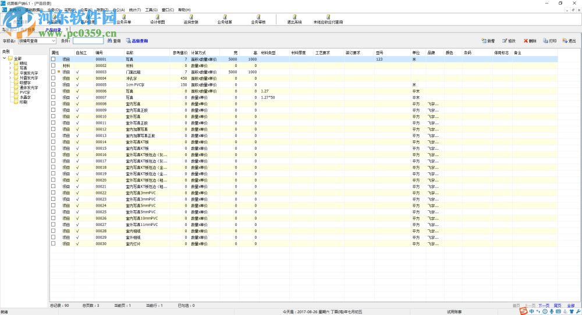Open the 未结应收应付查询 toolbar icon
Image resolution: width=582 pixels, height=315 pixels.
pos(328,17)
